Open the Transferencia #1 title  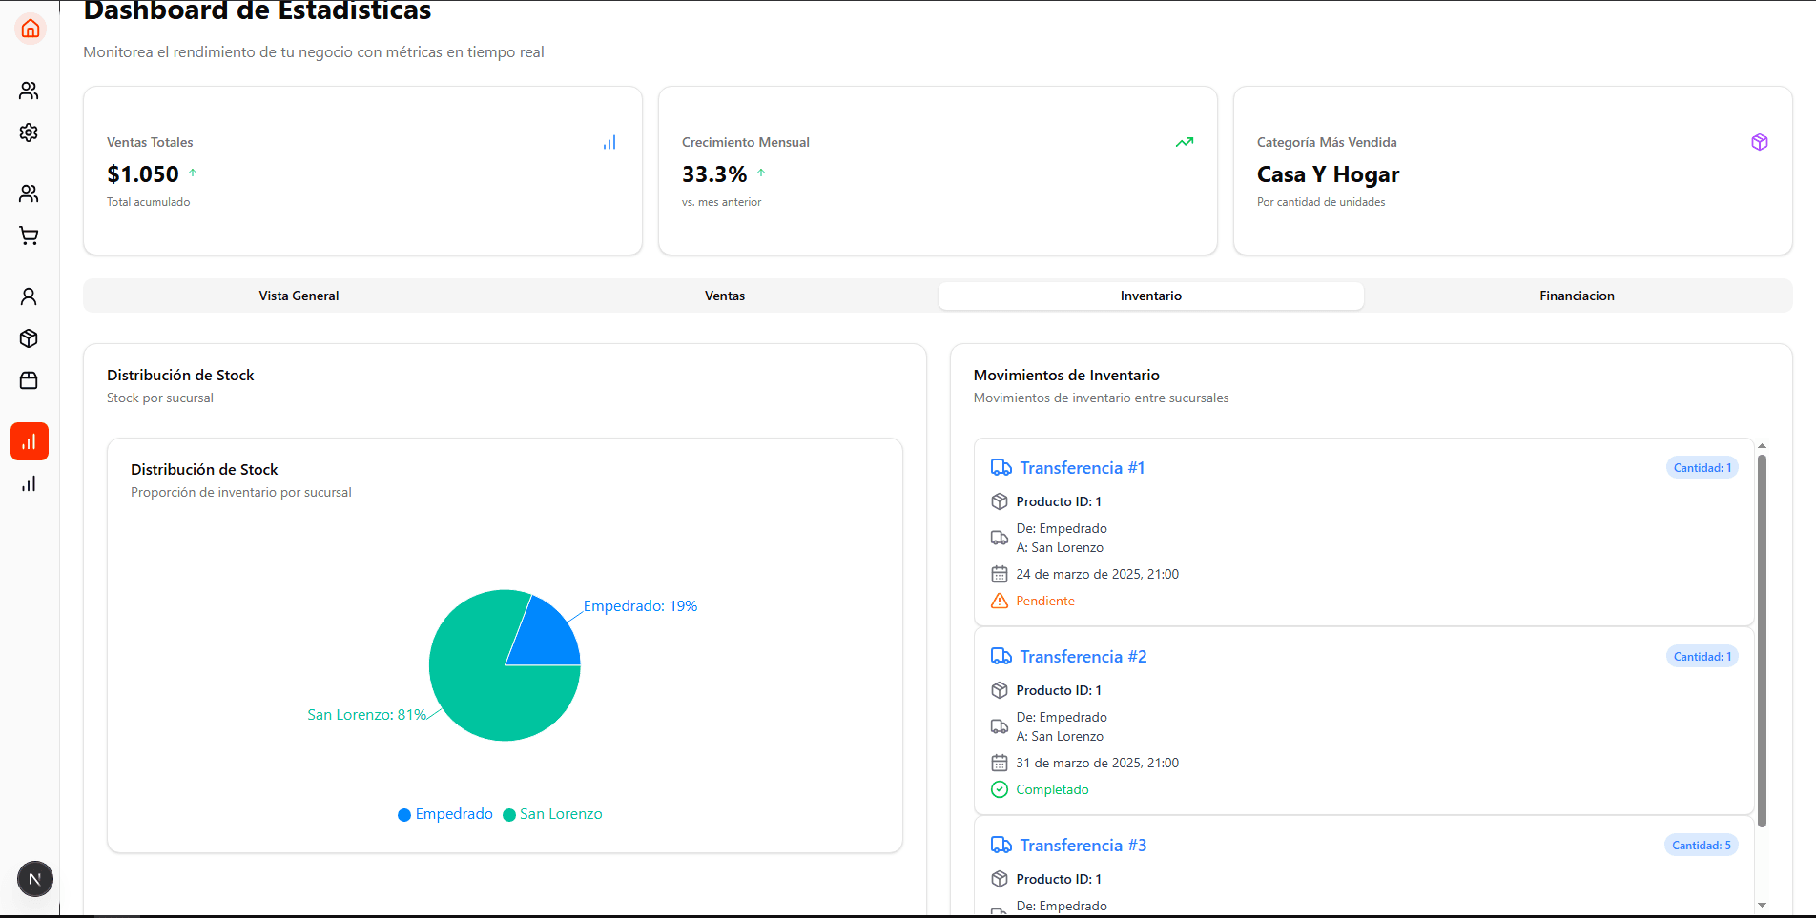pos(1082,468)
